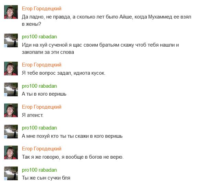Open pro100 rabadan name above 'ты скажи в кого веришь'
The height and width of the screenshot is (184, 197).
39,128
